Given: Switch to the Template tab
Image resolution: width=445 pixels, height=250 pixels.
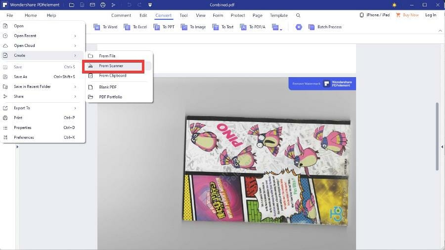Looking at the screenshot, I should [x=279, y=15].
